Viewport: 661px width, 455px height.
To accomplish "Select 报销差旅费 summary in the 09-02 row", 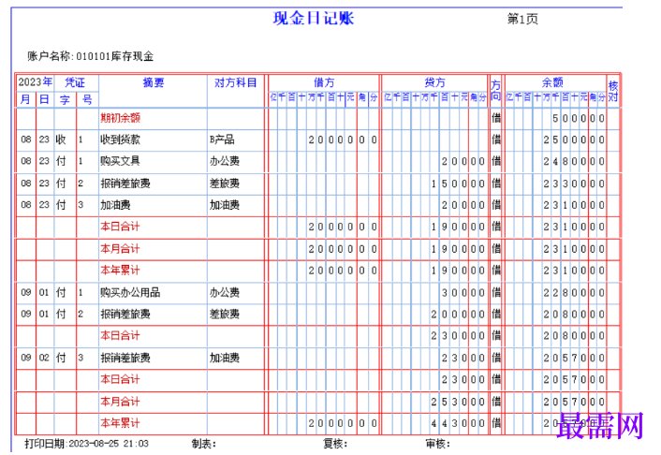I will click(125, 358).
